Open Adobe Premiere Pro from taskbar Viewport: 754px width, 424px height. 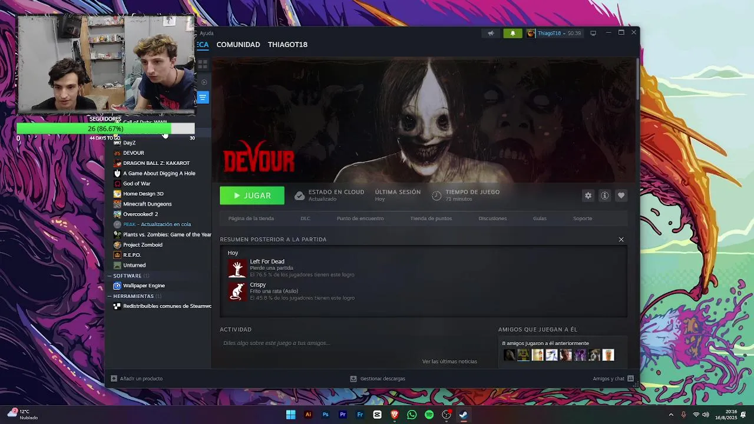click(x=343, y=415)
